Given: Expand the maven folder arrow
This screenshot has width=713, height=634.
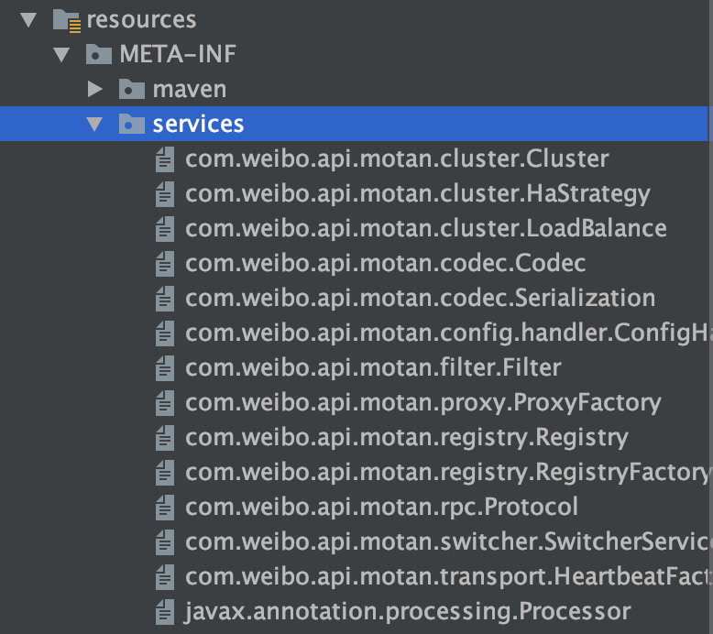Looking at the screenshot, I should click(x=94, y=89).
